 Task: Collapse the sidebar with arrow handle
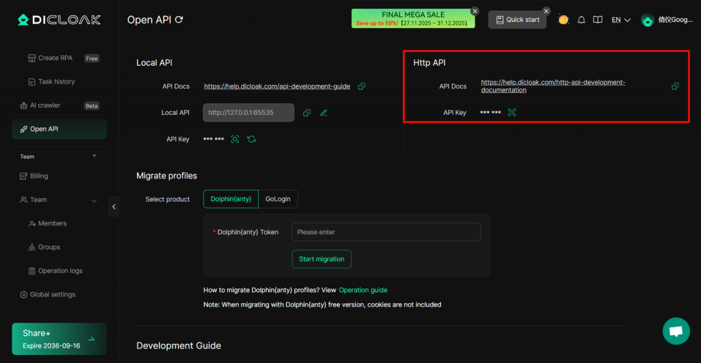(x=114, y=206)
